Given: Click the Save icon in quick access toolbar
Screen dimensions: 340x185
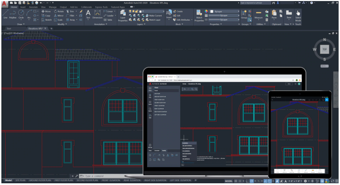Looking at the screenshot, I should pos(20,3).
